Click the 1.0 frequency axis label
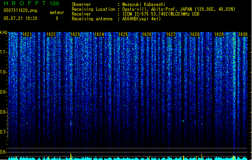 [x=3, y=72]
